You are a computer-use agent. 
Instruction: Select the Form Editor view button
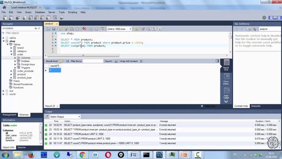[x=226, y=79]
